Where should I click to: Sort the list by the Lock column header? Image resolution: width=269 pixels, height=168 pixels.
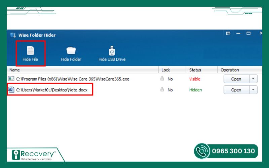(172, 70)
